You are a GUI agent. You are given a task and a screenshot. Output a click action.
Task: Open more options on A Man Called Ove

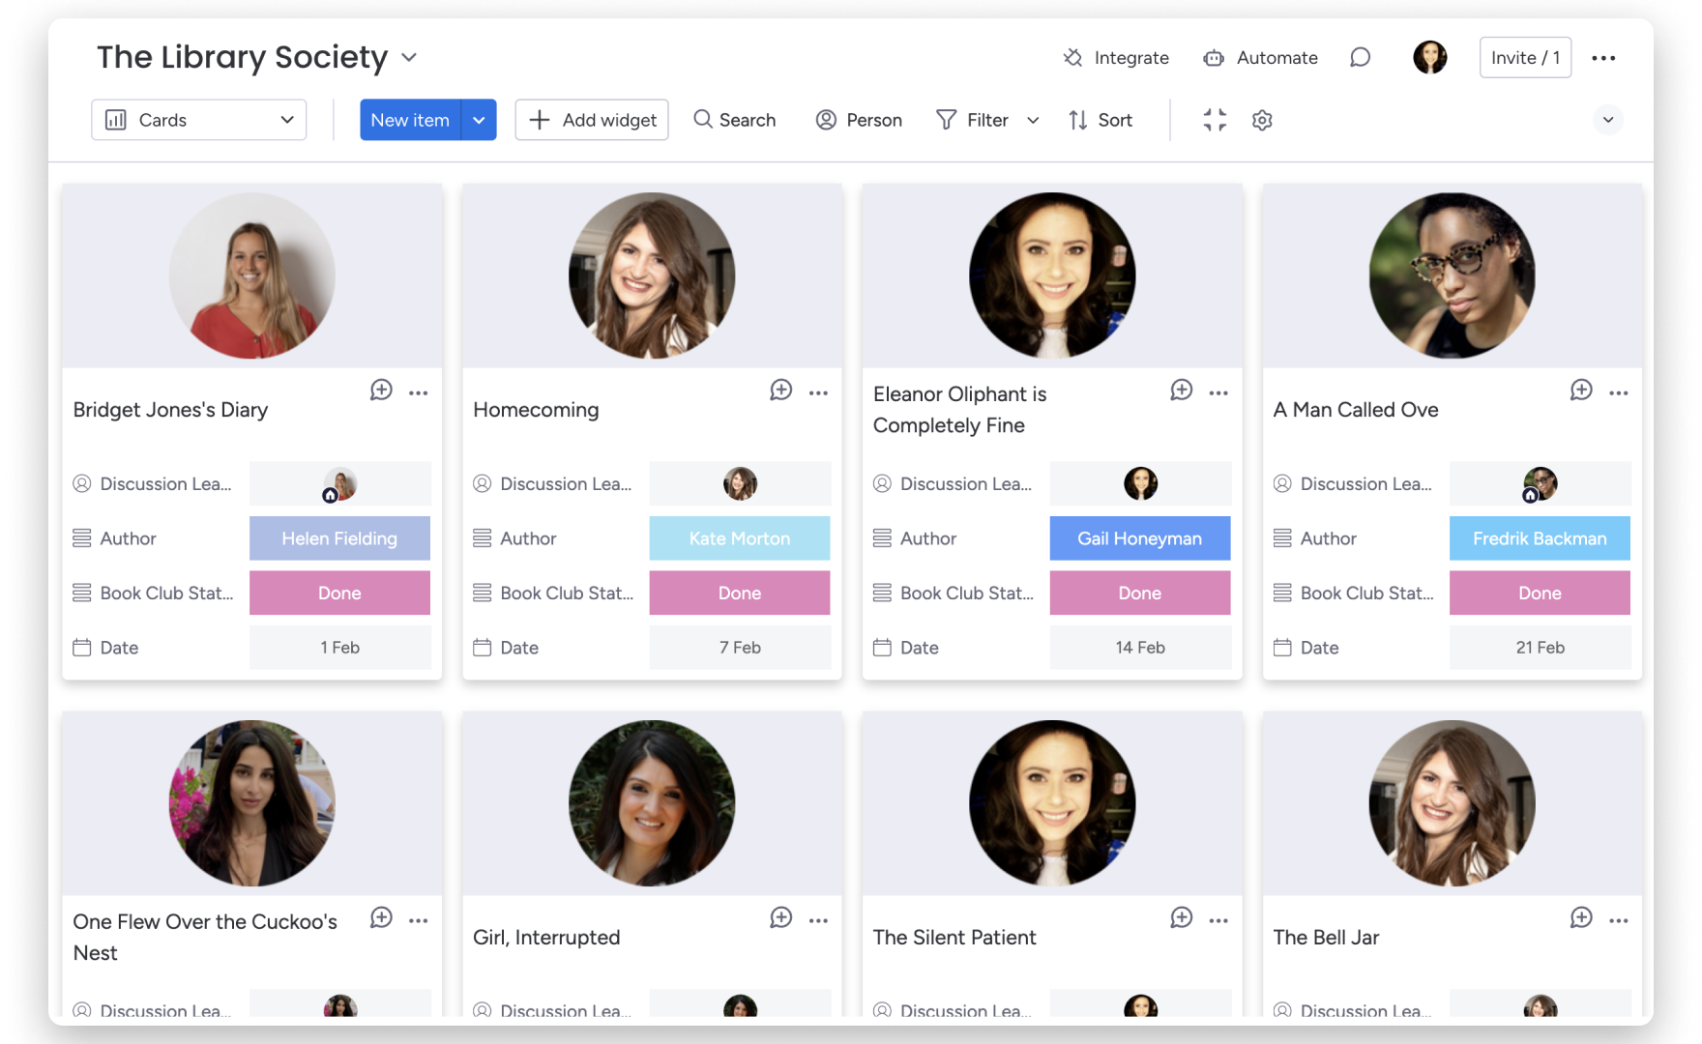[1618, 392]
